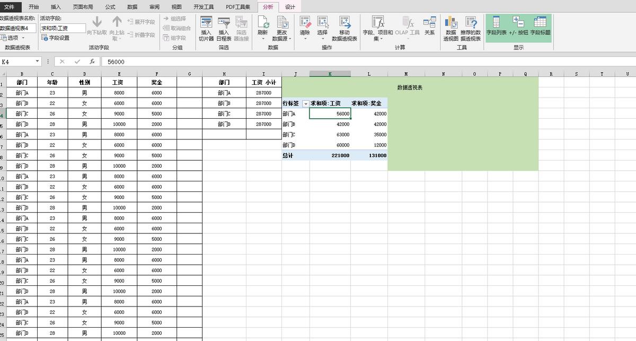Viewport: 636px width, 341px height.
Task: Expand the Name Box dropdown arrow
Action: coord(37,62)
